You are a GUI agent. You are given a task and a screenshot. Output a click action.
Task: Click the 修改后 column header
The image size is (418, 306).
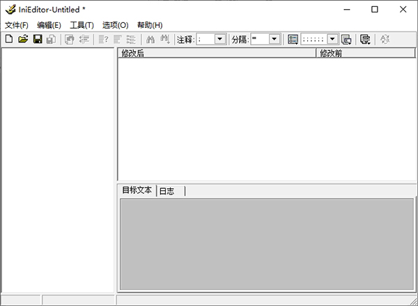[x=216, y=54]
